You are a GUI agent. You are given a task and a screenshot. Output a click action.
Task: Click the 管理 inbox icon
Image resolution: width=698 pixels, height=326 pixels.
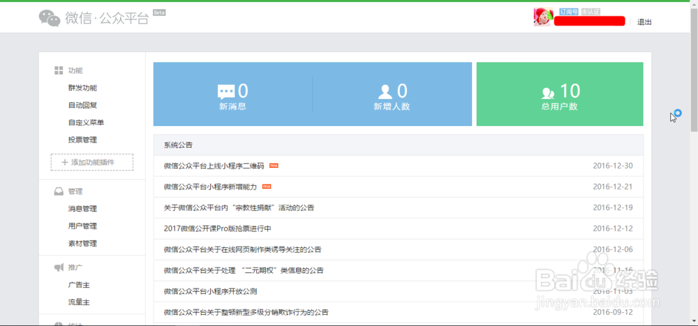coord(59,192)
